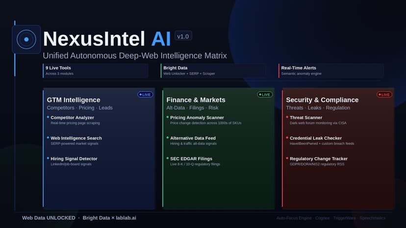This screenshot has height=228, width=406.
Task: Click 'Live 8-K / 10-Q regulatory filings' text
Action: click(195, 164)
